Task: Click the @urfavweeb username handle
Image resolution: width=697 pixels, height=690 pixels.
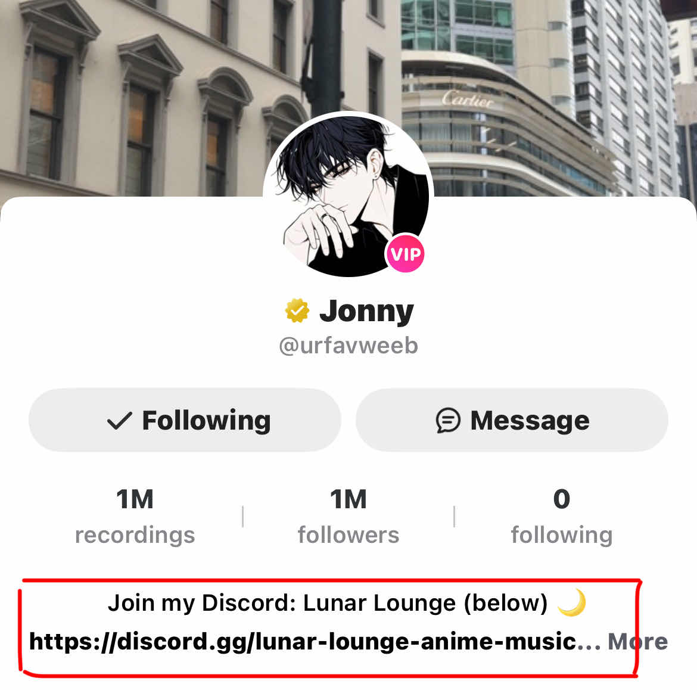Action: click(348, 346)
